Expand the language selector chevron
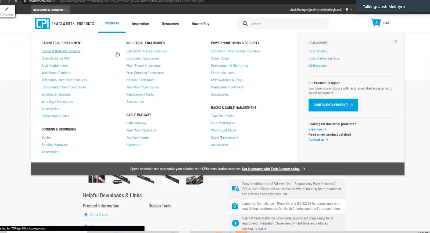Screen dimensions: 430x233 351,9
